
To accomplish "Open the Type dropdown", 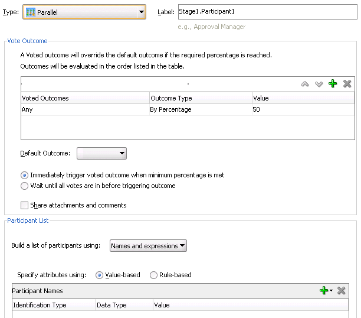I will click(141, 12).
